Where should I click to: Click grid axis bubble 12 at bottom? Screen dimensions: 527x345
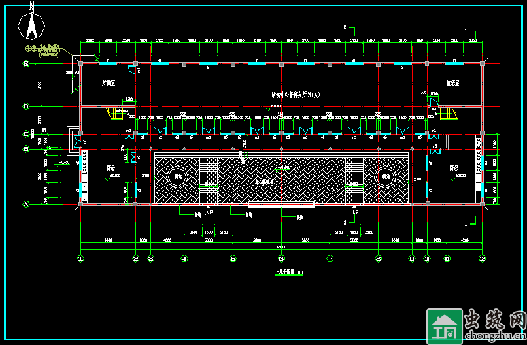click(482, 259)
